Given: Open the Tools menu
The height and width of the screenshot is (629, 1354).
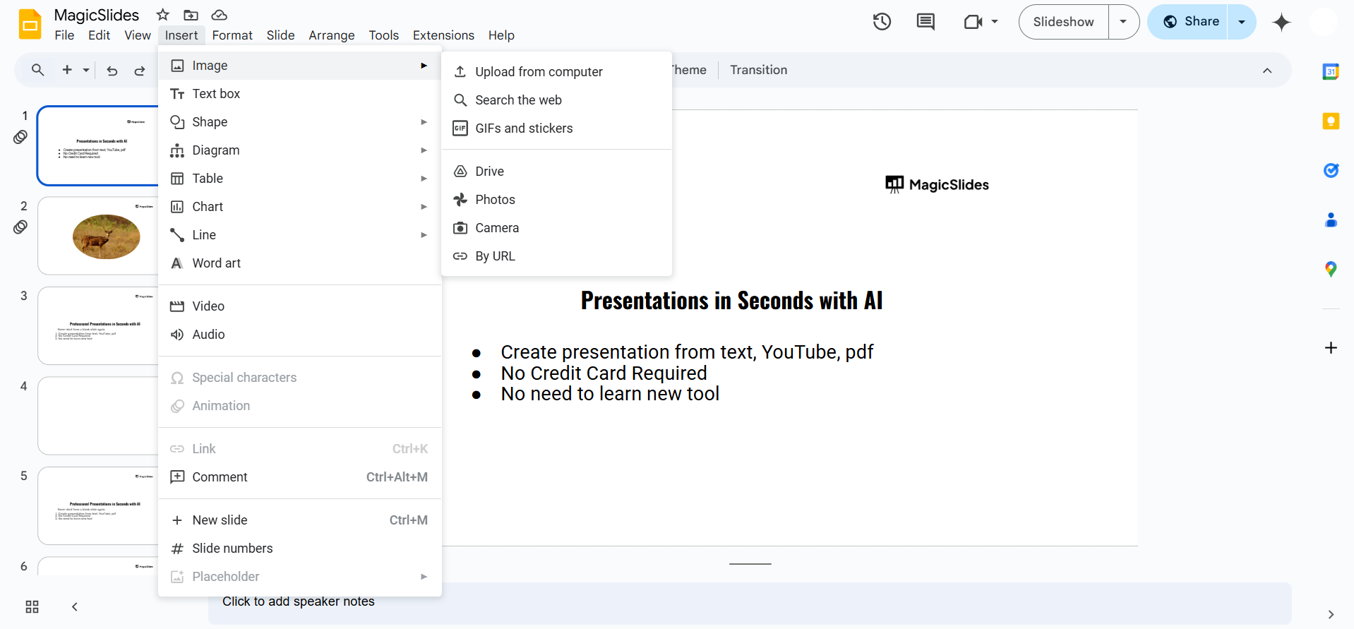Looking at the screenshot, I should tap(383, 35).
